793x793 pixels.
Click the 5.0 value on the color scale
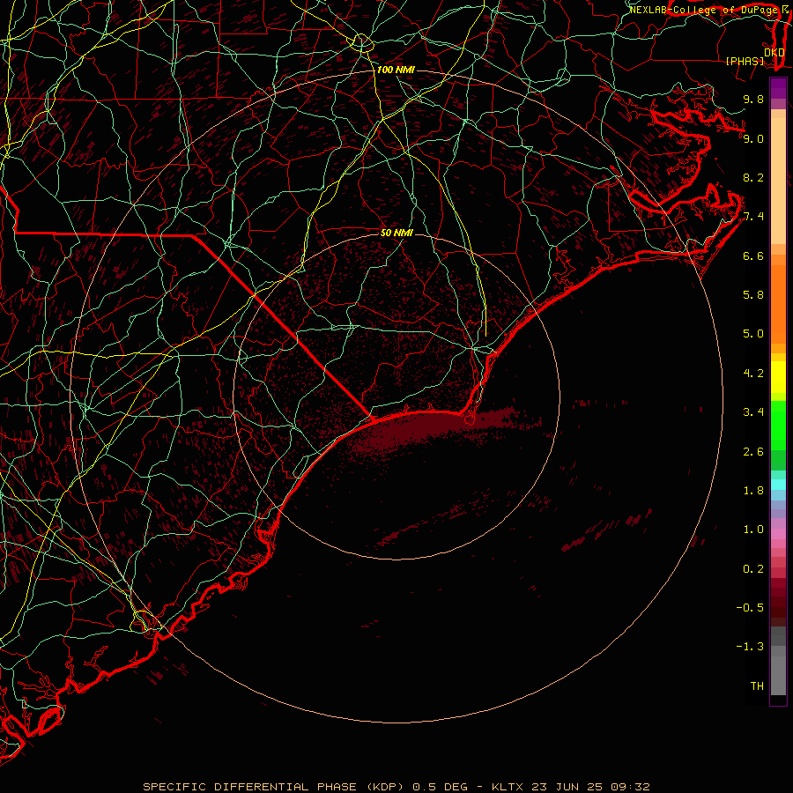(753, 334)
